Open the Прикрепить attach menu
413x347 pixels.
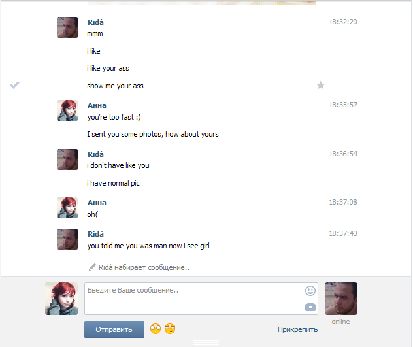[x=297, y=329]
